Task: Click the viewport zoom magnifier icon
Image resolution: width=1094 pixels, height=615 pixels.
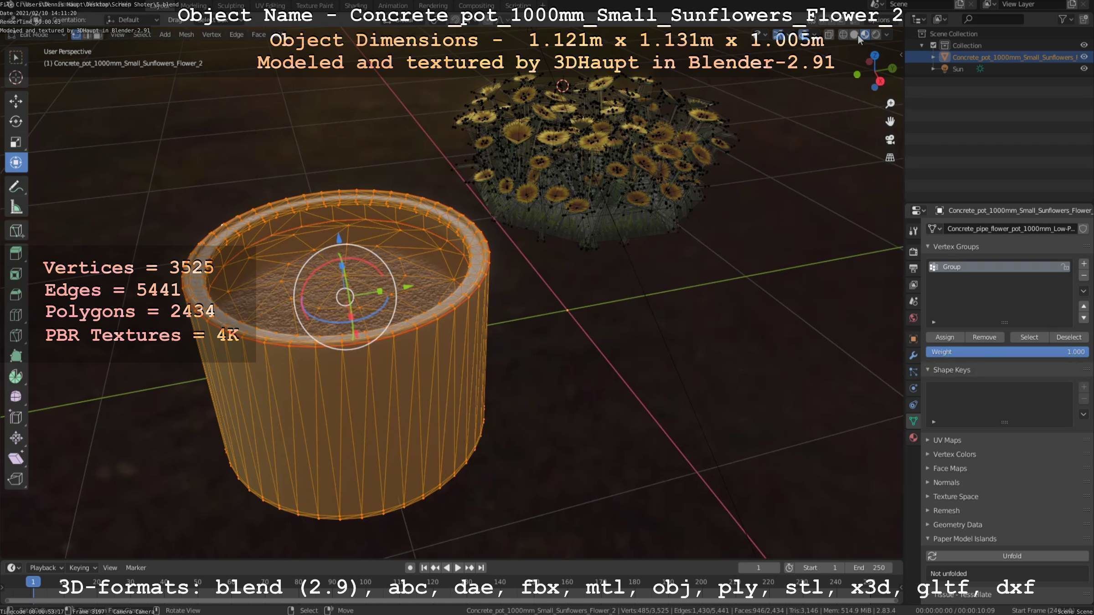Action: 890,104
